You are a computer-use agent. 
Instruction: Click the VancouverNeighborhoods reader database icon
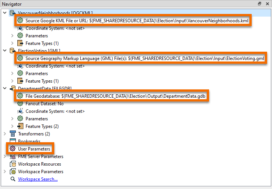12,13
